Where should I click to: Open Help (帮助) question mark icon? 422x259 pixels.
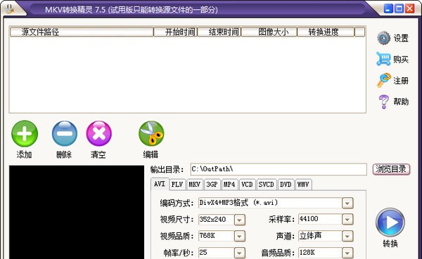[383, 102]
